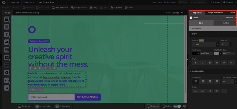Viewport: 237px width, 109px height.
Task: Select the Style sub-tab
Action: 201,23
